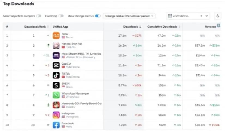The image size is (225, 131).
Task: Select the Max streaming app icon
Action: tap(56, 55)
